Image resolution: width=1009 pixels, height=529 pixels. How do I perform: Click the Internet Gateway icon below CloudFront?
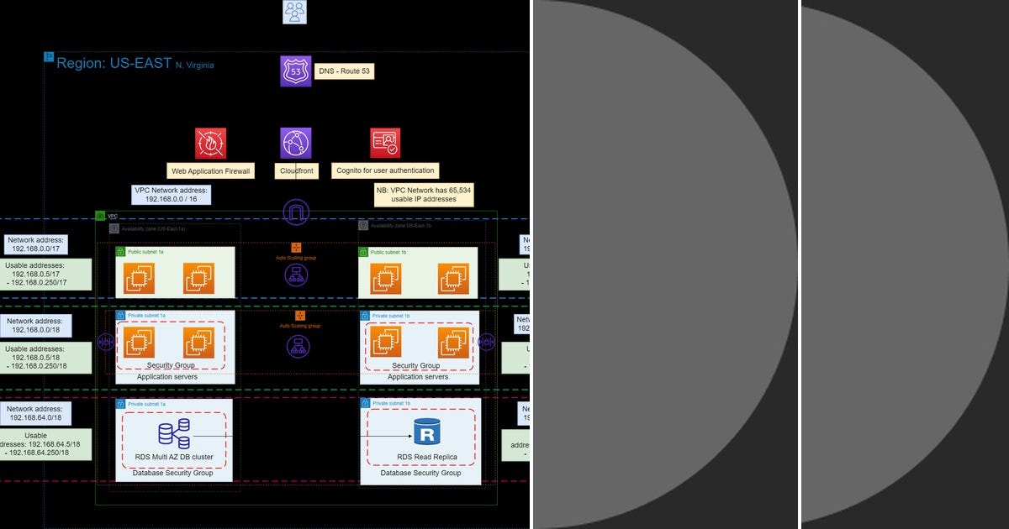tap(295, 210)
